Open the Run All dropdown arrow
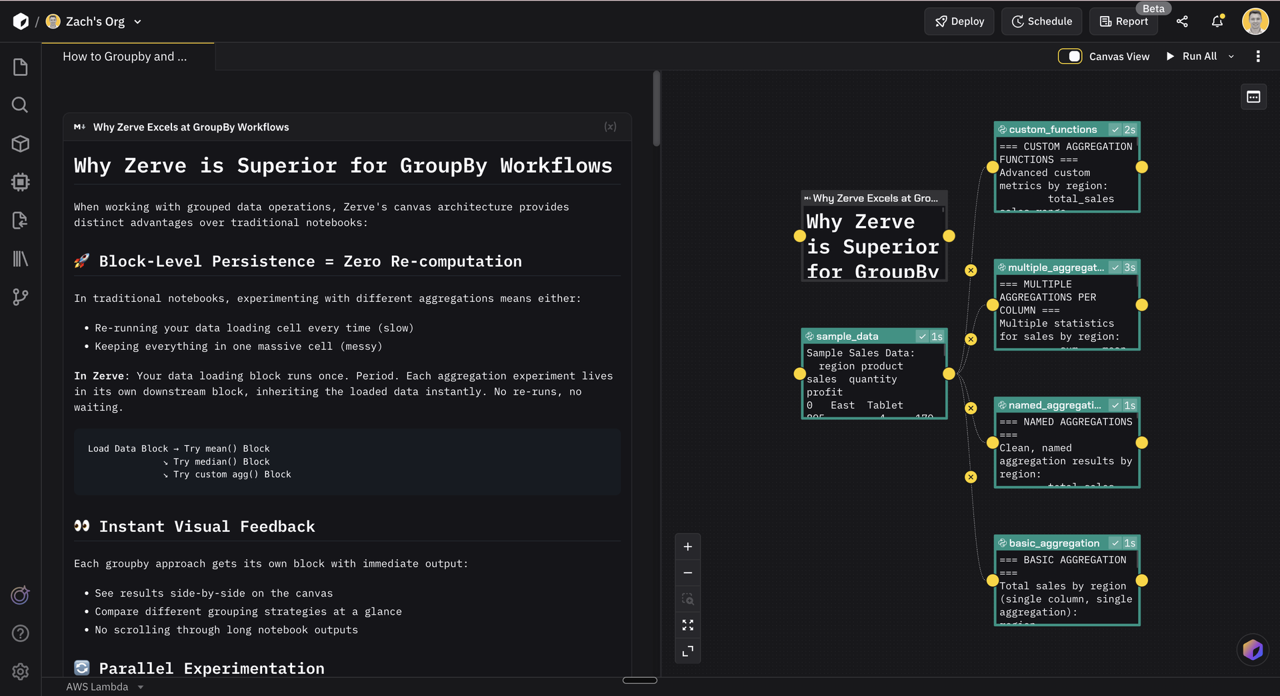The height and width of the screenshot is (696, 1280). click(1231, 57)
